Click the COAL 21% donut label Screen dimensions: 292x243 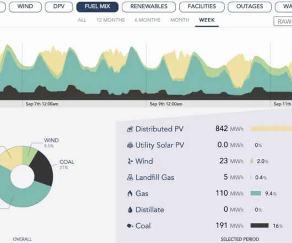click(67, 164)
